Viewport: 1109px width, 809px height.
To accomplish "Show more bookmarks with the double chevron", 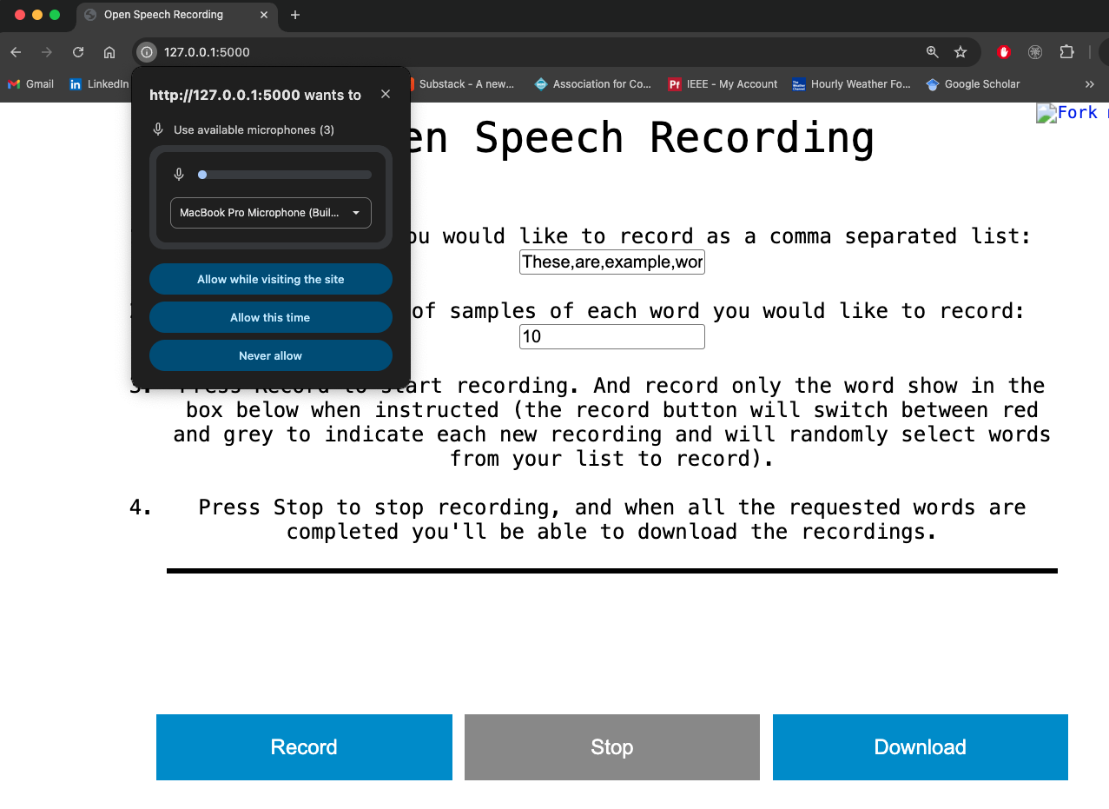I will pyautogui.click(x=1090, y=84).
